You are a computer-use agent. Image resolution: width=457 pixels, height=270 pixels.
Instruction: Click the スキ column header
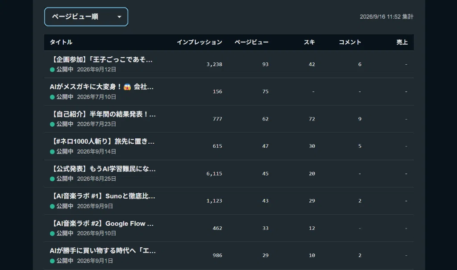tap(309, 42)
